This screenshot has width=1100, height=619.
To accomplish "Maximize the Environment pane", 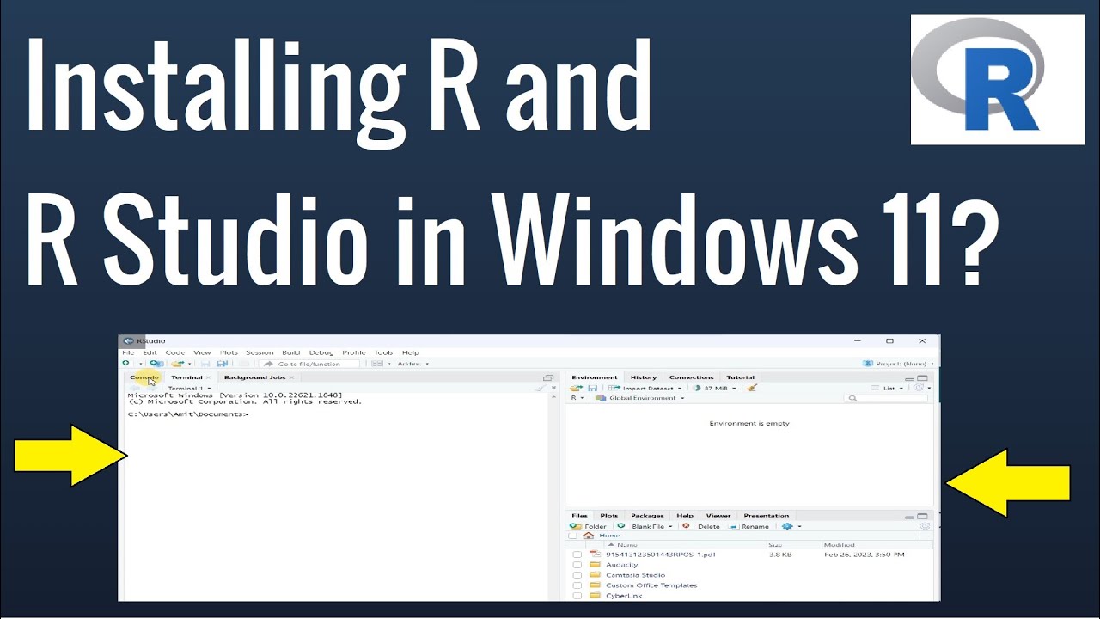I will (923, 378).
